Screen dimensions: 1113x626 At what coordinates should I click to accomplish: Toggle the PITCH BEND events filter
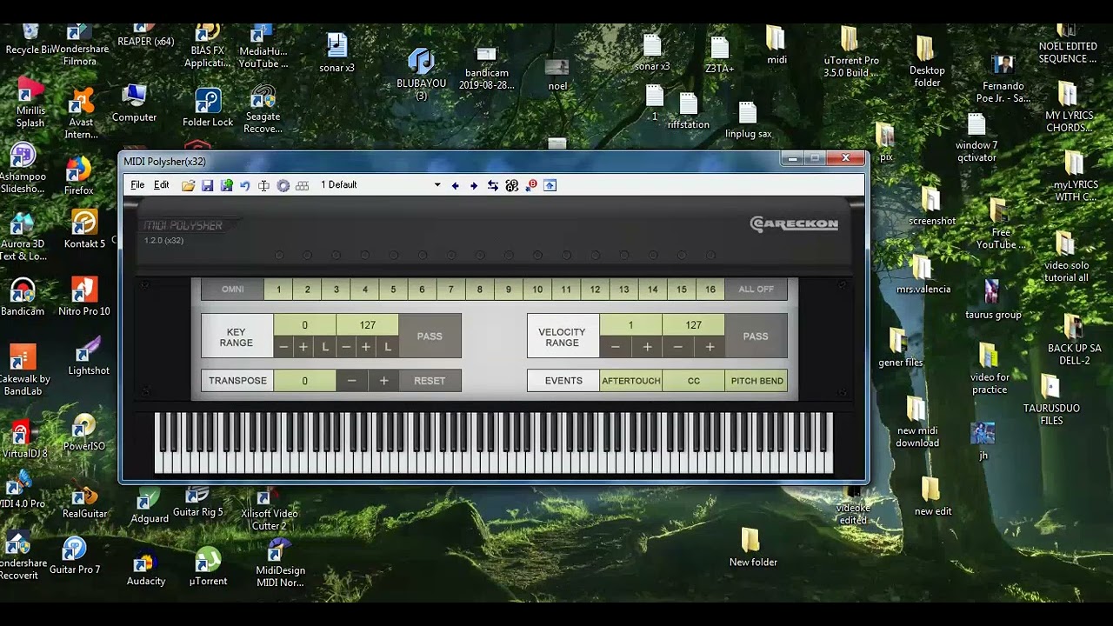(x=756, y=381)
